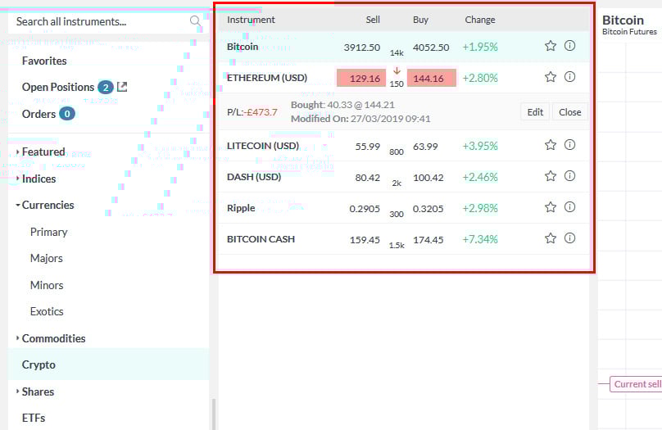
Task: Collapse the Currencies category arrow
Action: point(18,205)
